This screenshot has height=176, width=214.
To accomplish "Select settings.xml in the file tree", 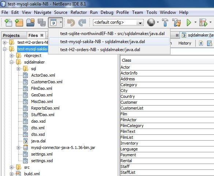I will (42, 154).
